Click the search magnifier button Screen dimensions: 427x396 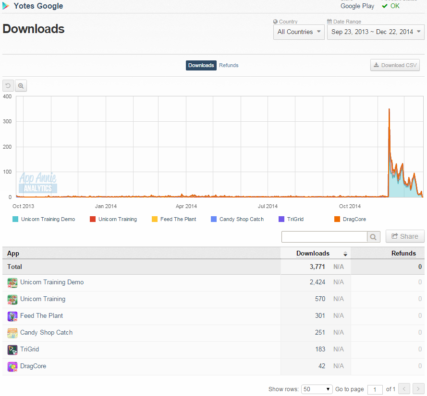(373, 237)
